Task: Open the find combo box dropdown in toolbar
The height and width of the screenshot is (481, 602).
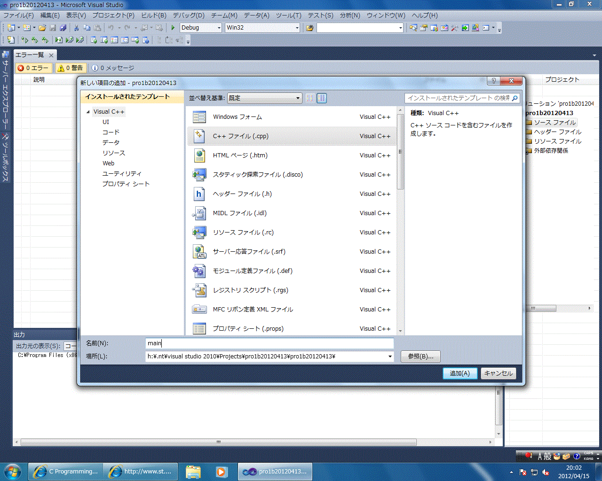Action: (400, 28)
